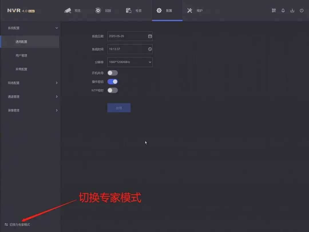This screenshot has height=232, width=309.
Task: Click the clock icon in 系统时间 field
Action: pyautogui.click(x=150, y=49)
